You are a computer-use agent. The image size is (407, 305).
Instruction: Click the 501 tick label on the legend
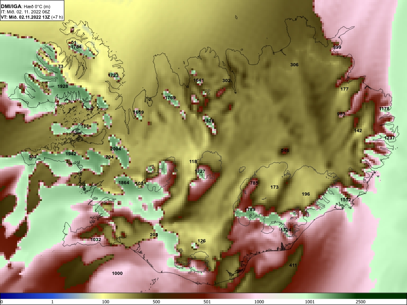tap(207, 302)
